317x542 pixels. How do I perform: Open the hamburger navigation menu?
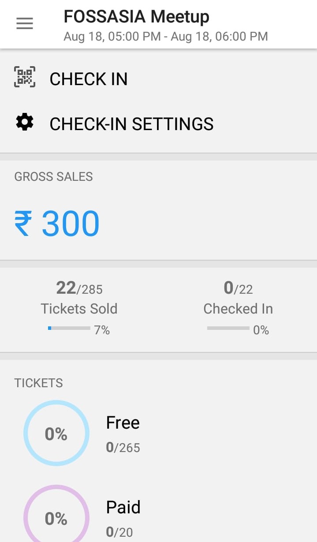(25, 23)
